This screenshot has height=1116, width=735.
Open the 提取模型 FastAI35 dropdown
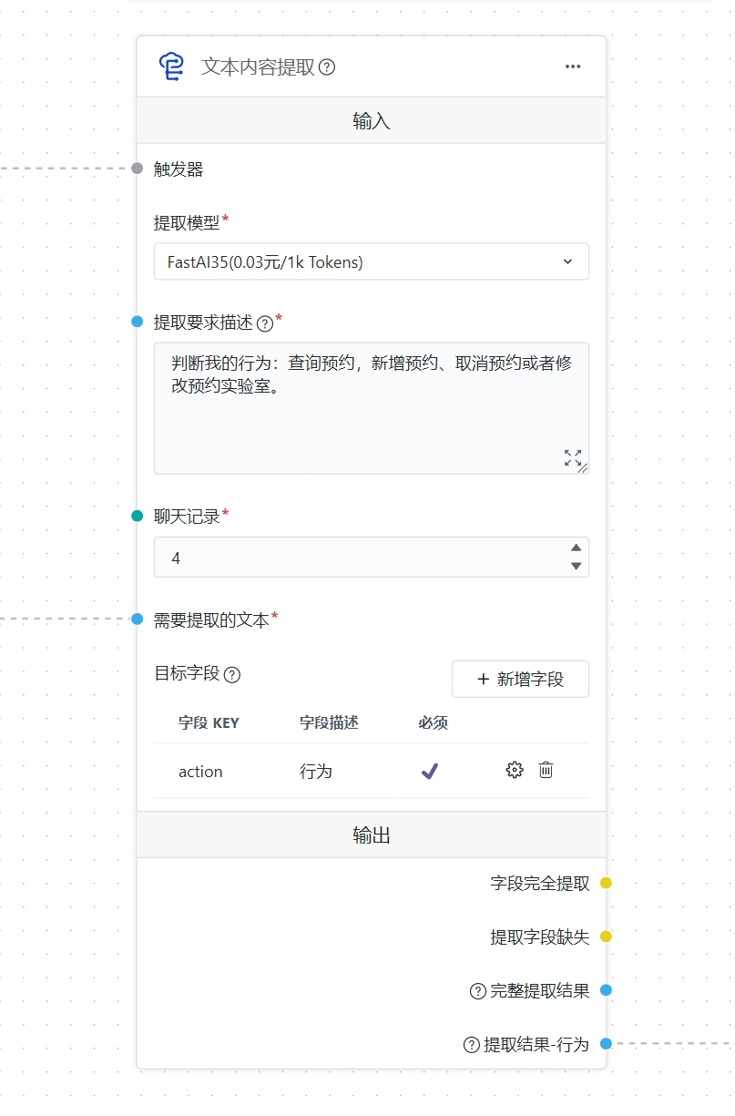[x=371, y=261]
